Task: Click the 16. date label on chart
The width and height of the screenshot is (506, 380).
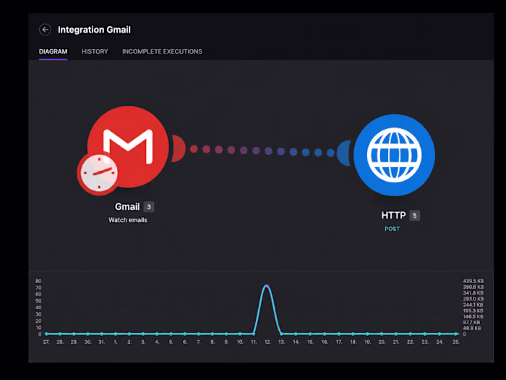Action: 325,342
